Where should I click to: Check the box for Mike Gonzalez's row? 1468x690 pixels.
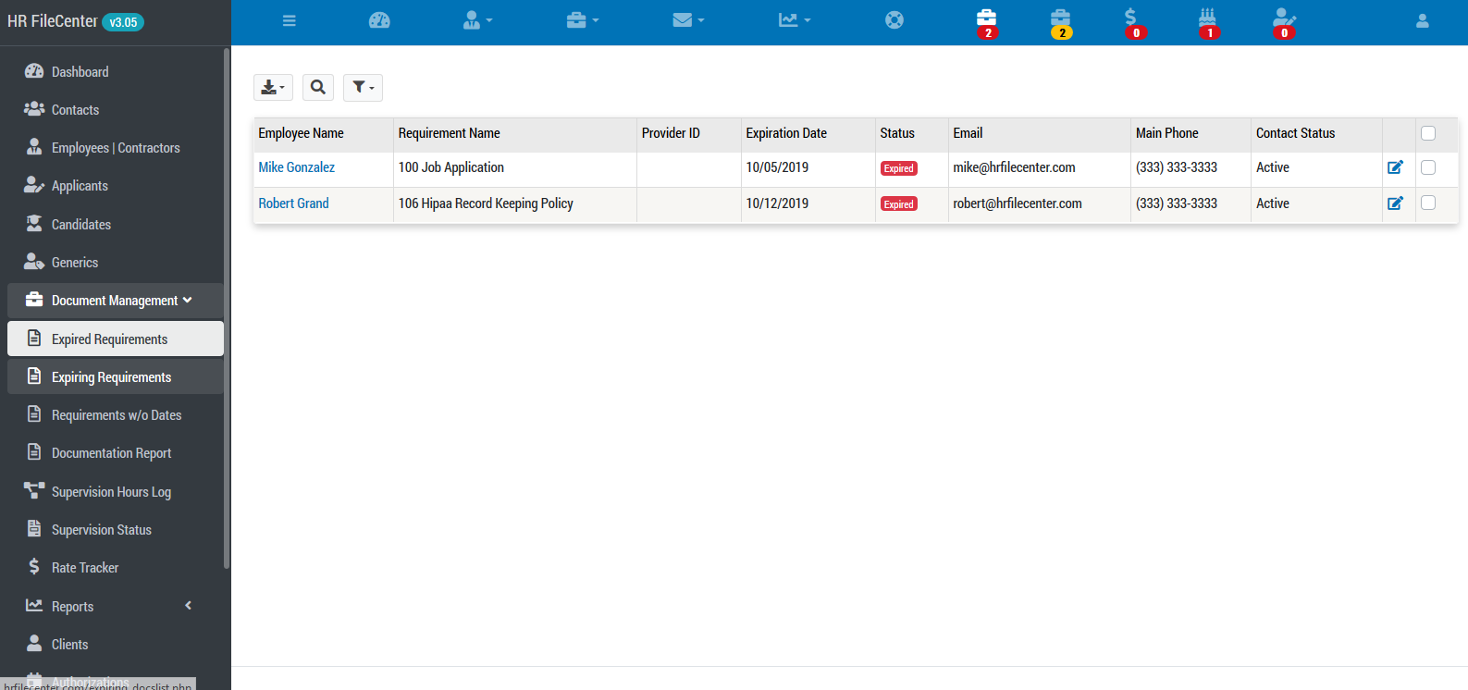pyautogui.click(x=1427, y=167)
